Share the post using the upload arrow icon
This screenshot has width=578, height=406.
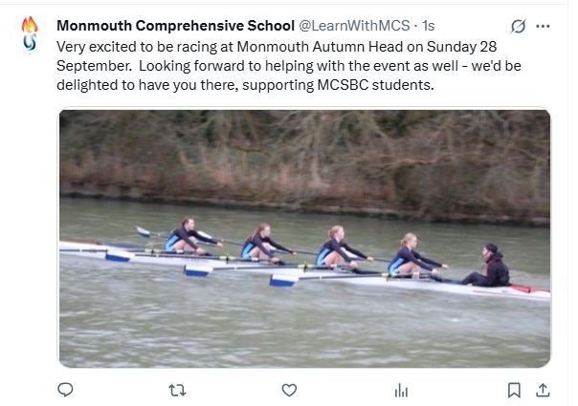coord(543,390)
